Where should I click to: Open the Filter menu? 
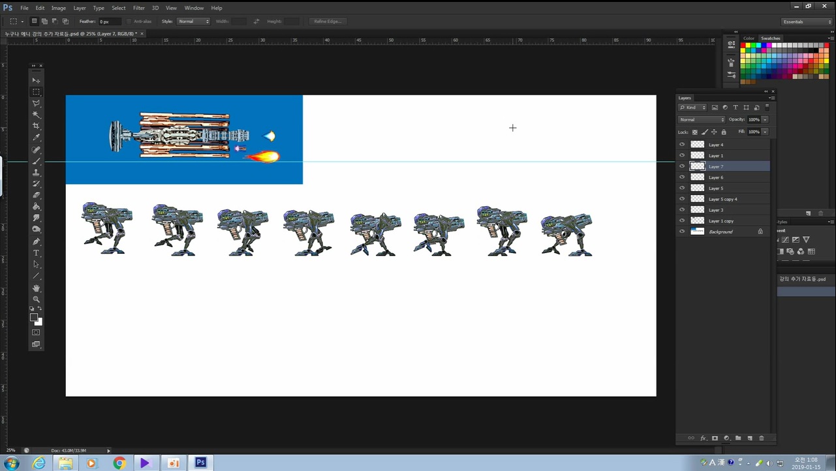pos(138,8)
